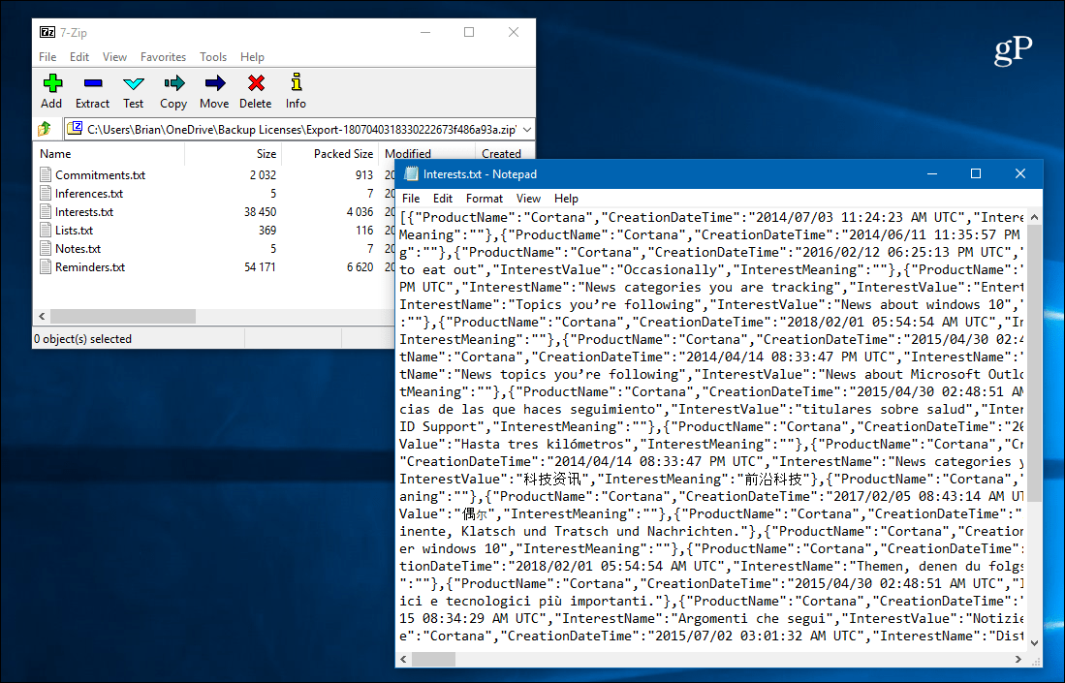This screenshot has height=683, width=1065.
Task: Click Notepad's scroll down arrow
Action: coord(1034,643)
